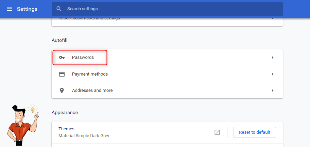Click the Payment methods card icon
The width and height of the screenshot is (310, 147).
point(62,74)
